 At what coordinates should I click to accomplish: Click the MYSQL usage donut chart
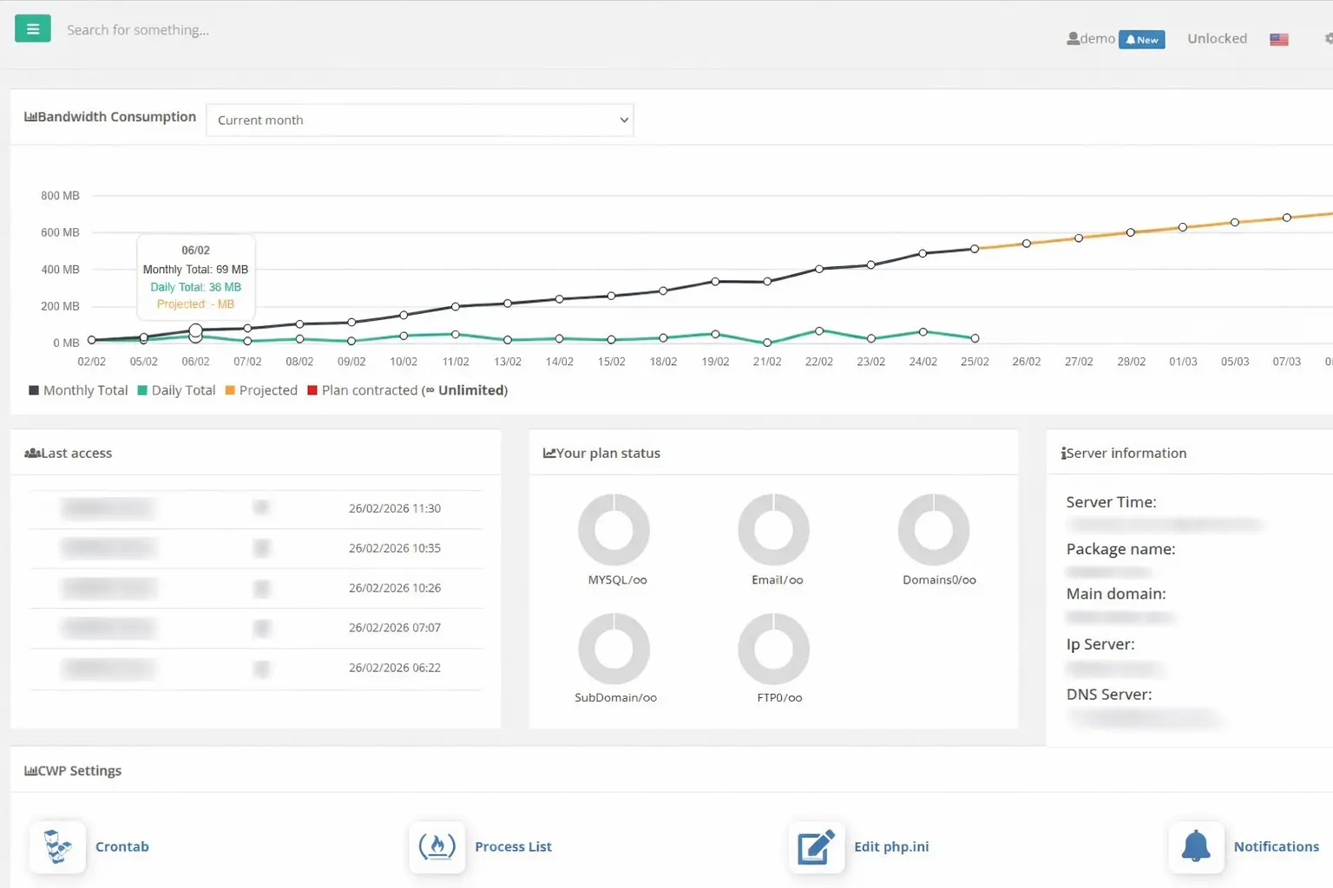coord(614,529)
